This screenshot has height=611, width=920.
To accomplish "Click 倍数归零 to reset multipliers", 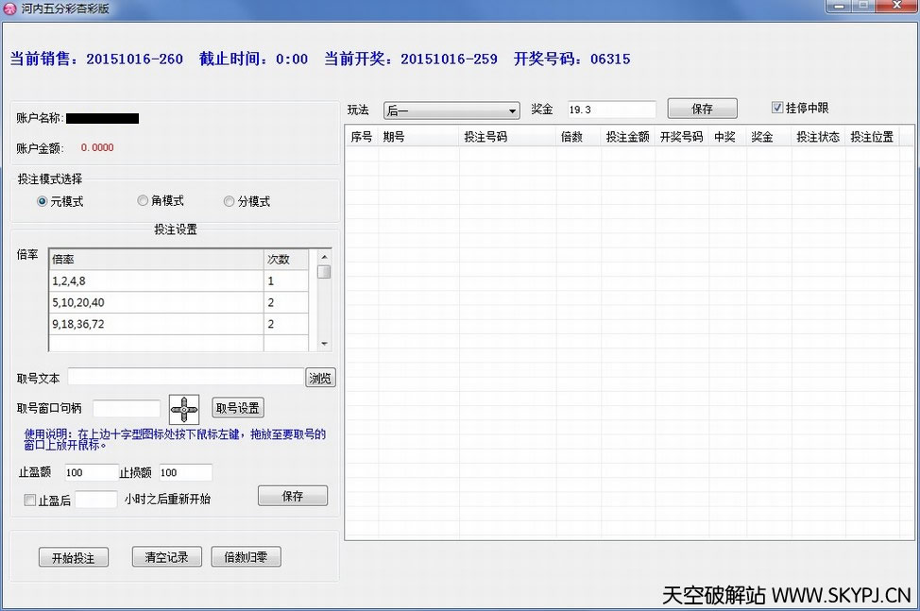I will [x=246, y=556].
